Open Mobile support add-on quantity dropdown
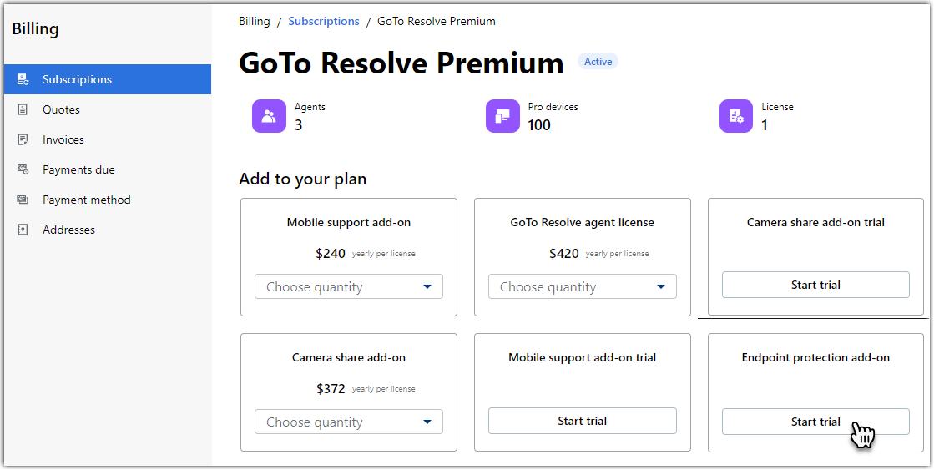 tap(348, 286)
